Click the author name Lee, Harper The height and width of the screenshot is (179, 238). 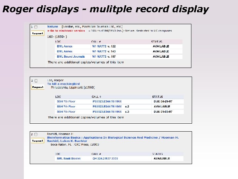(55, 80)
